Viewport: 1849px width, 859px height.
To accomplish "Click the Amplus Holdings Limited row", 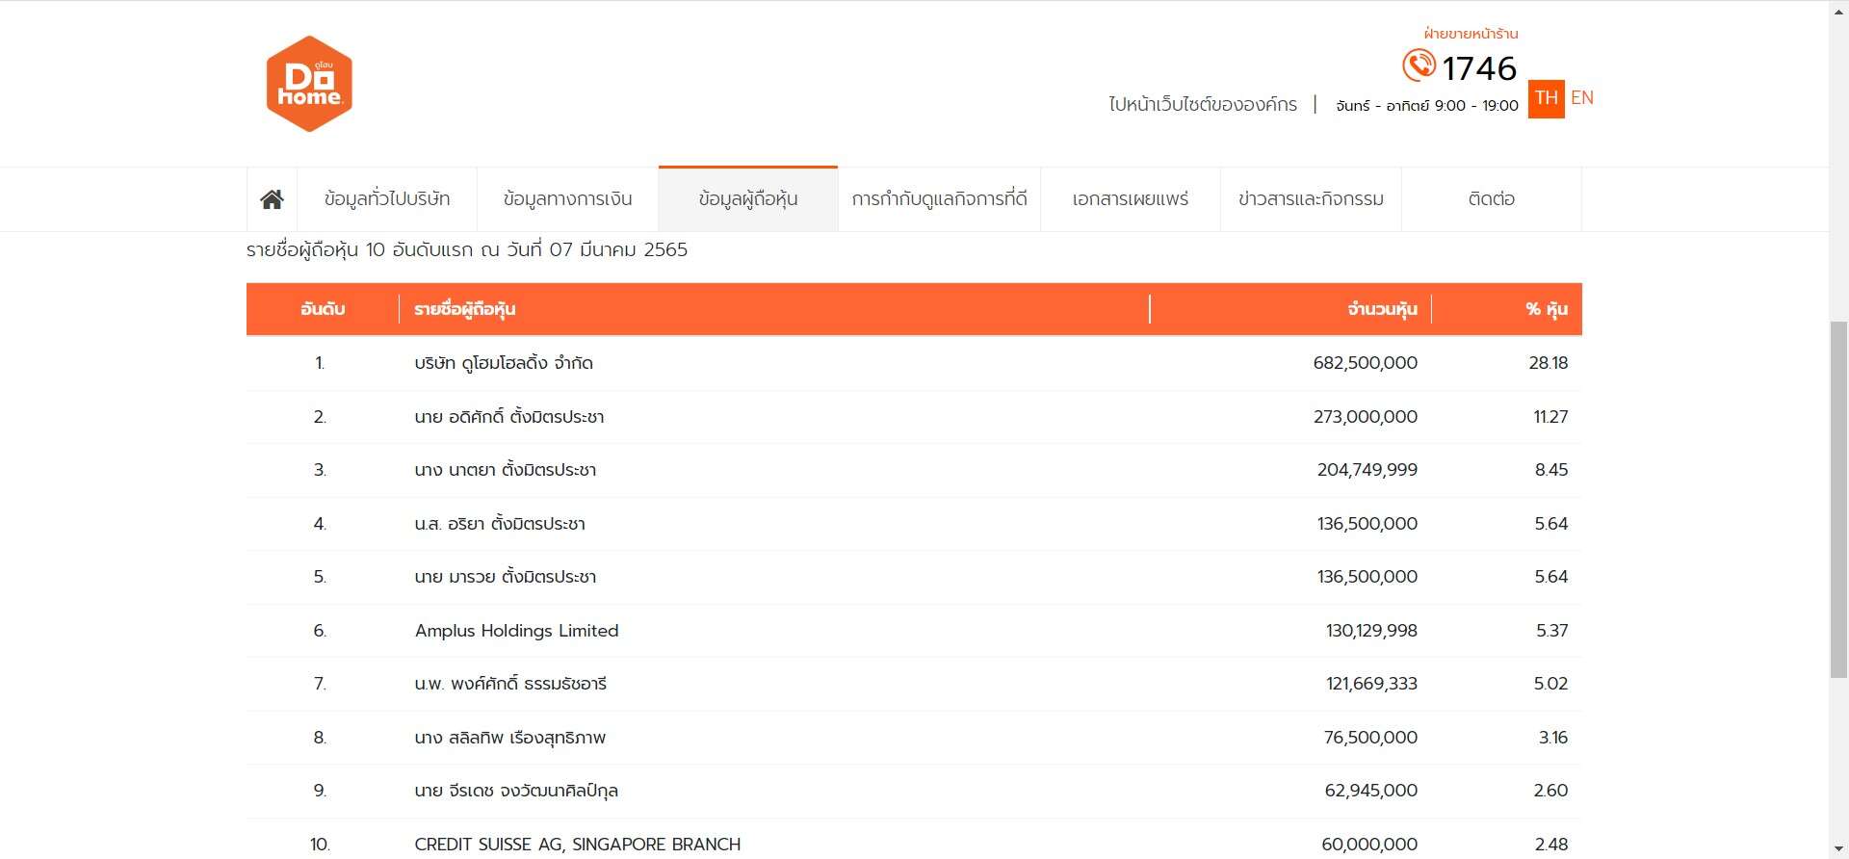I will 516,631.
